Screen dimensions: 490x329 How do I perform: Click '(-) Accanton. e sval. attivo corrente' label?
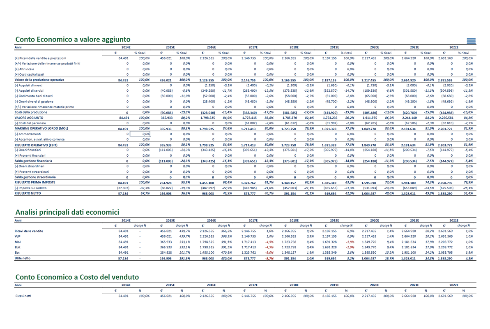(39, 139)
